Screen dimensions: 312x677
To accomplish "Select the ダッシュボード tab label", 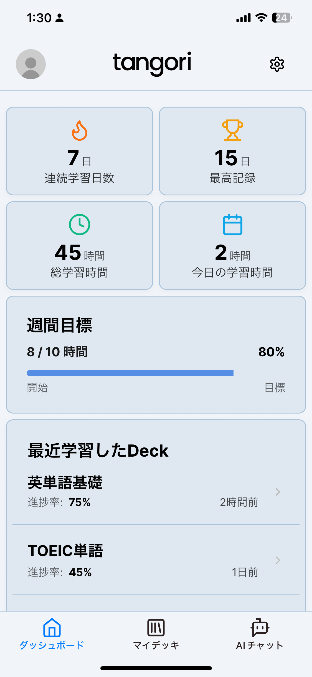I will coord(52,645).
